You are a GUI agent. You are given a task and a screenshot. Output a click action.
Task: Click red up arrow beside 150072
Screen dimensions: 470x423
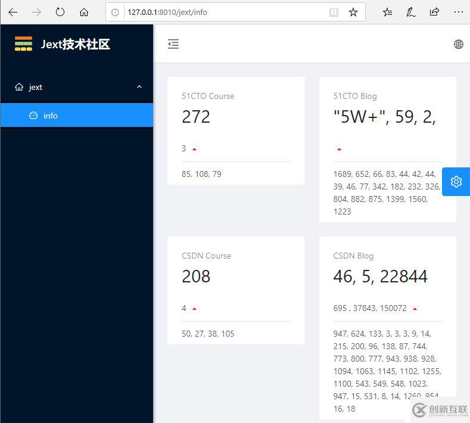click(415, 309)
